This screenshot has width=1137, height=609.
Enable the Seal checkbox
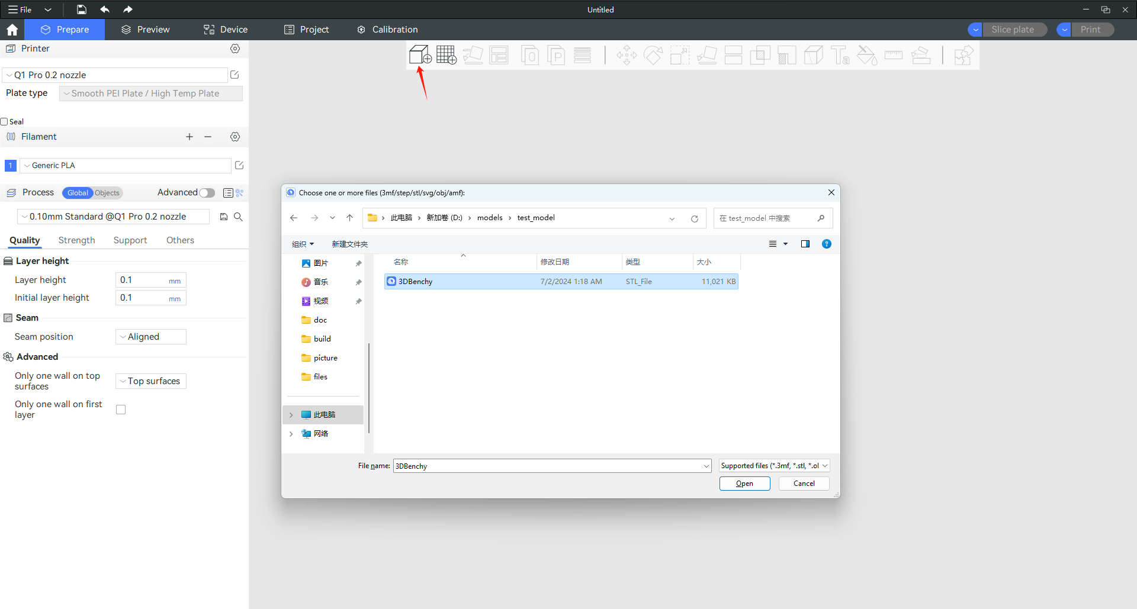pyautogui.click(x=4, y=121)
